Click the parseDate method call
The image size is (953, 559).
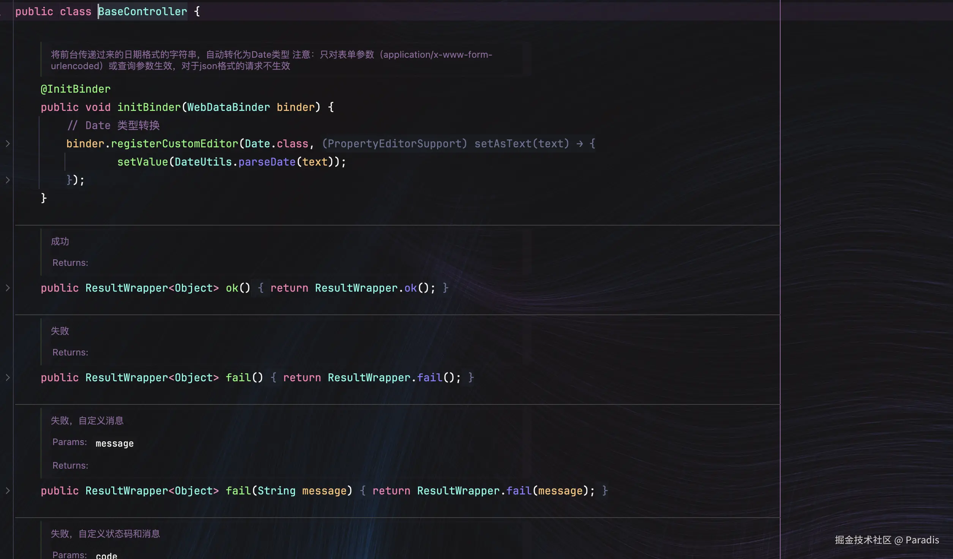coord(267,162)
